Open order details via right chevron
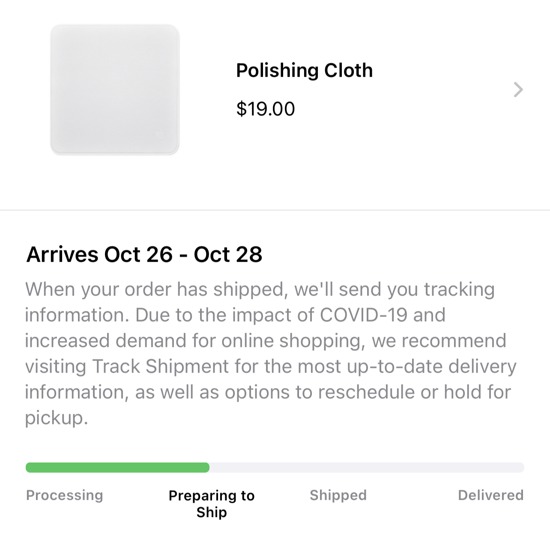Screen dimensions: 550x543 click(518, 90)
